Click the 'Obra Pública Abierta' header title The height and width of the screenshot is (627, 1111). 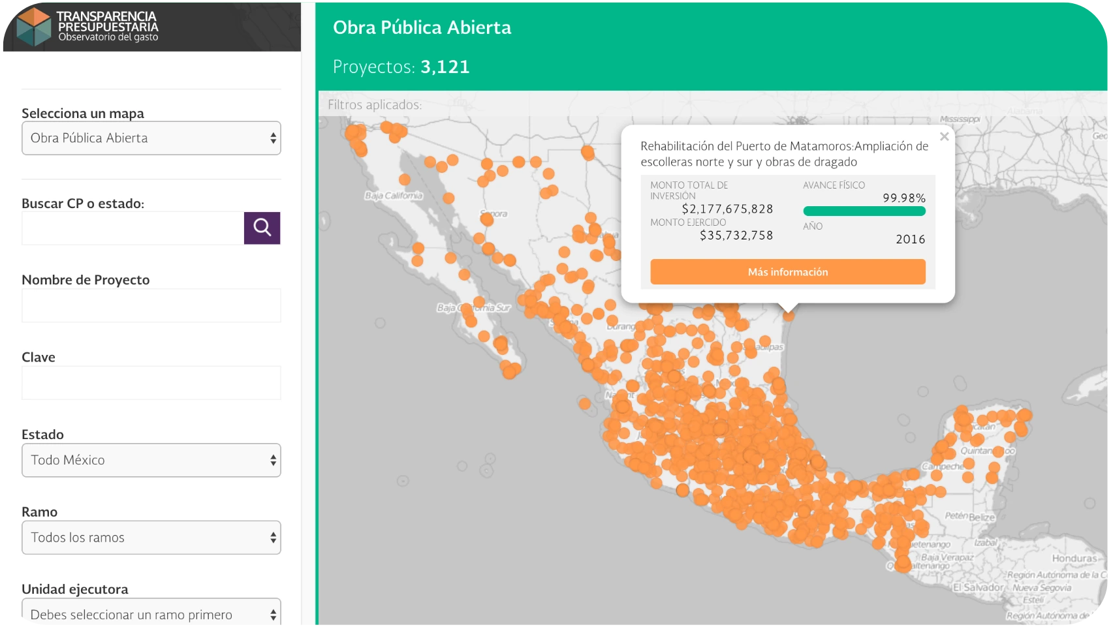tap(422, 27)
